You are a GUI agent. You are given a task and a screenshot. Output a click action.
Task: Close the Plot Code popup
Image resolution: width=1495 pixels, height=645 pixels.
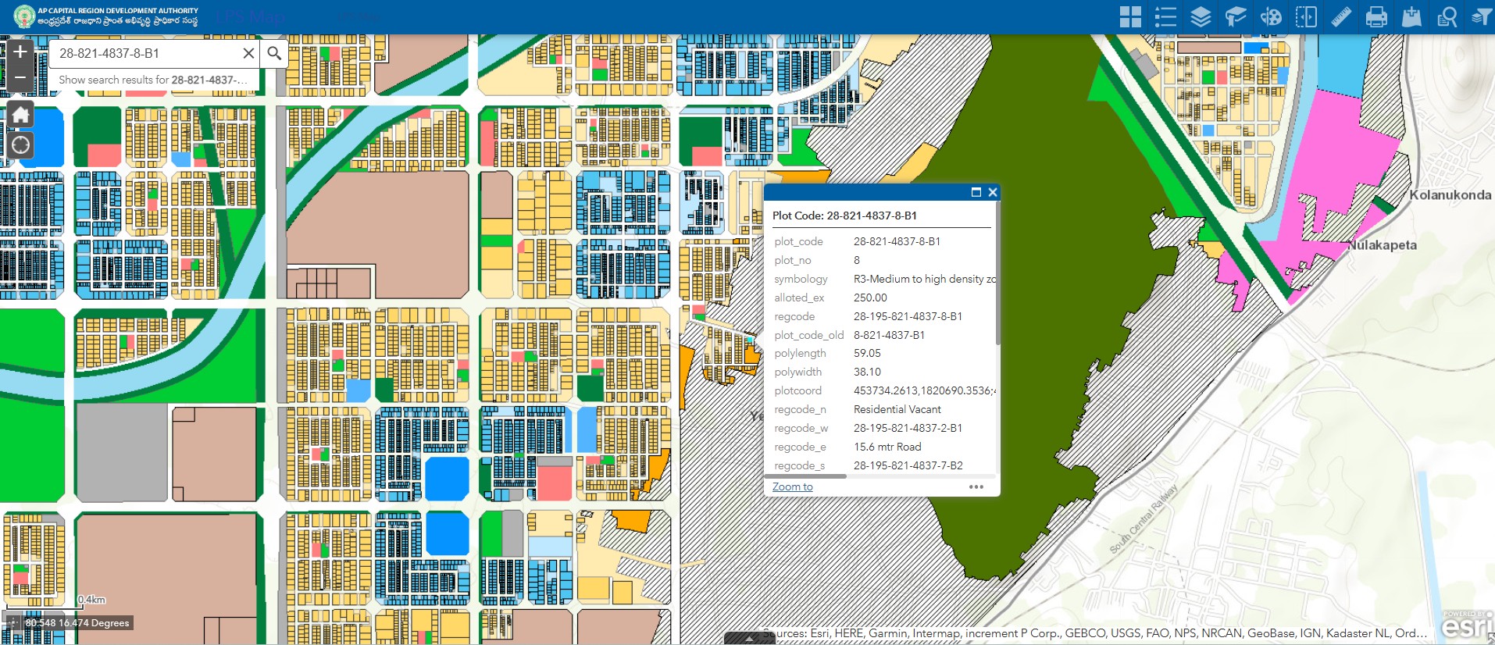point(993,192)
